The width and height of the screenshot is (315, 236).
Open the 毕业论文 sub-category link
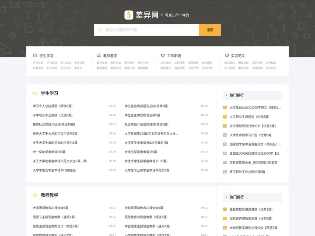66,68
